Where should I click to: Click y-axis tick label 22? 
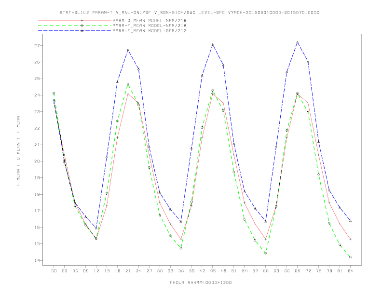click(37, 128)
